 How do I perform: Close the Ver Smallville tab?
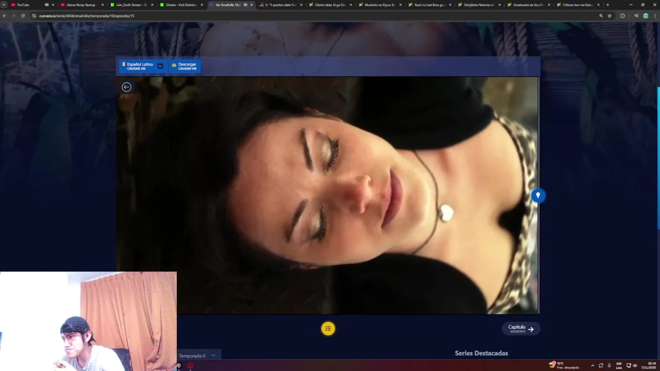tap(252, 5)
